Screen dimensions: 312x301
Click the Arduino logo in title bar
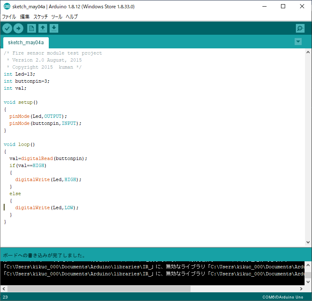[7, 7]
